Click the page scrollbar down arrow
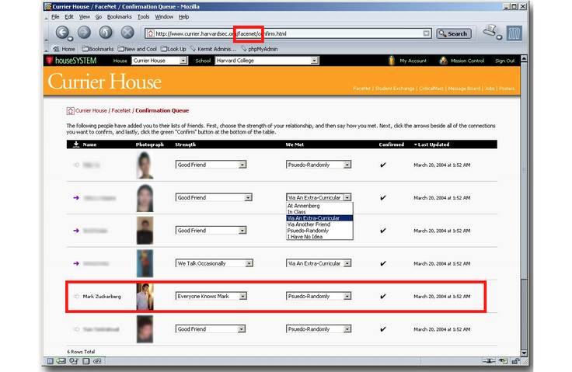Screen dimensions: 572x372 pos(524,353)
